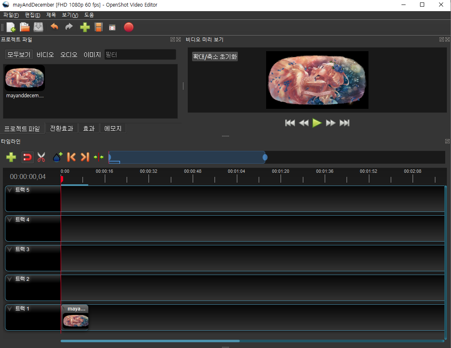Close the project files panel
This screenshot has height=348, width=451.
pyautogui.click(x=178, y=39)
